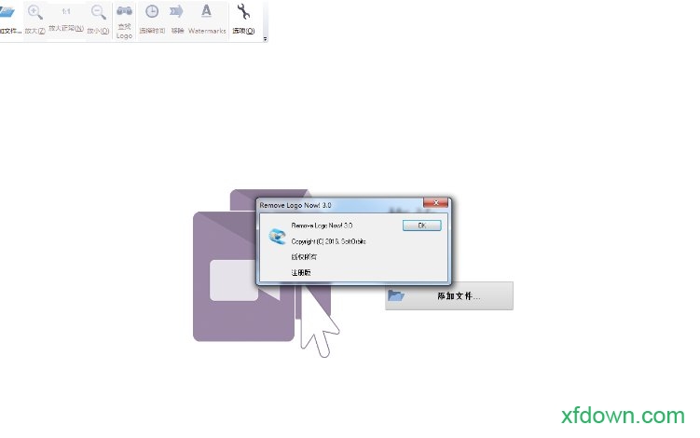Click the 添加文件 add file button

(448, 296)
